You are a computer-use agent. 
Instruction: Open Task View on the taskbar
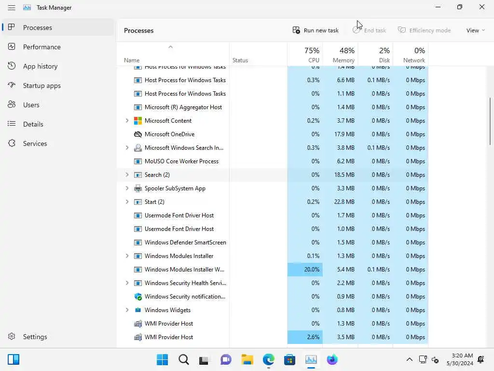pos(204,359)
